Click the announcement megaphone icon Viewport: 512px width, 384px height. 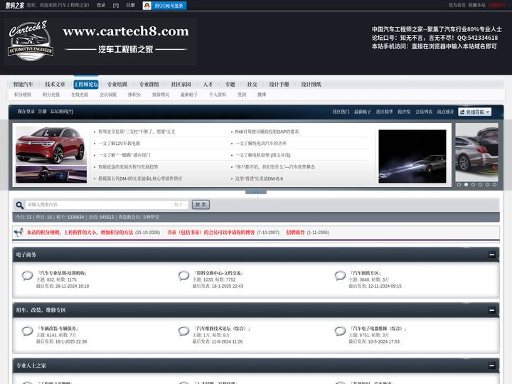click(x=19, y=232)
